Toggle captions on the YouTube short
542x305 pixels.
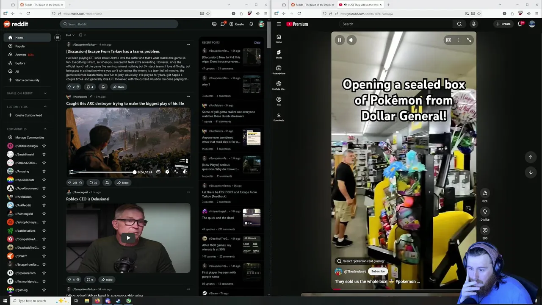(448, 40)
